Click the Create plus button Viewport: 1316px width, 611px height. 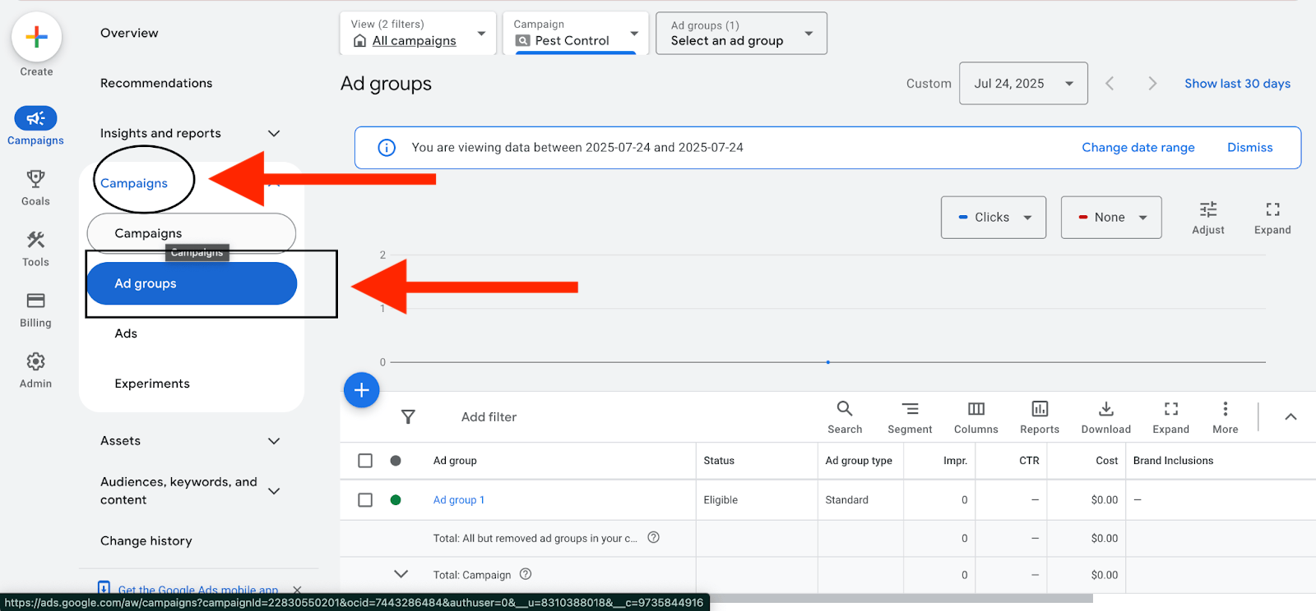coord(36,37)
